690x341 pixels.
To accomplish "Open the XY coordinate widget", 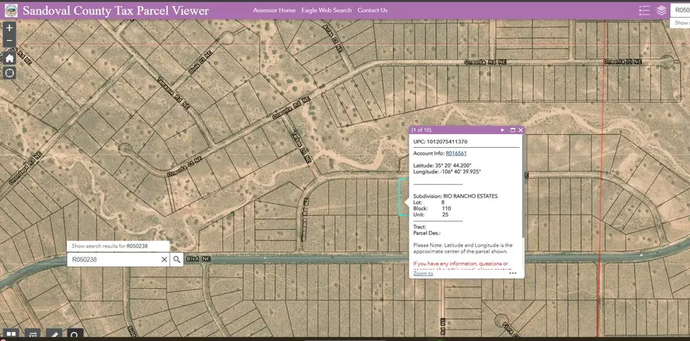I will tap(32, 335).
